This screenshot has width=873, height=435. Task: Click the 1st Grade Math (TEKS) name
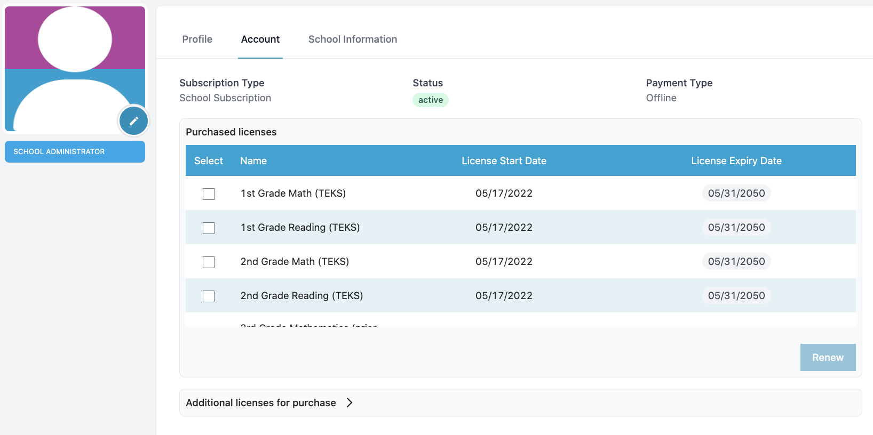[x=293, y=194]
